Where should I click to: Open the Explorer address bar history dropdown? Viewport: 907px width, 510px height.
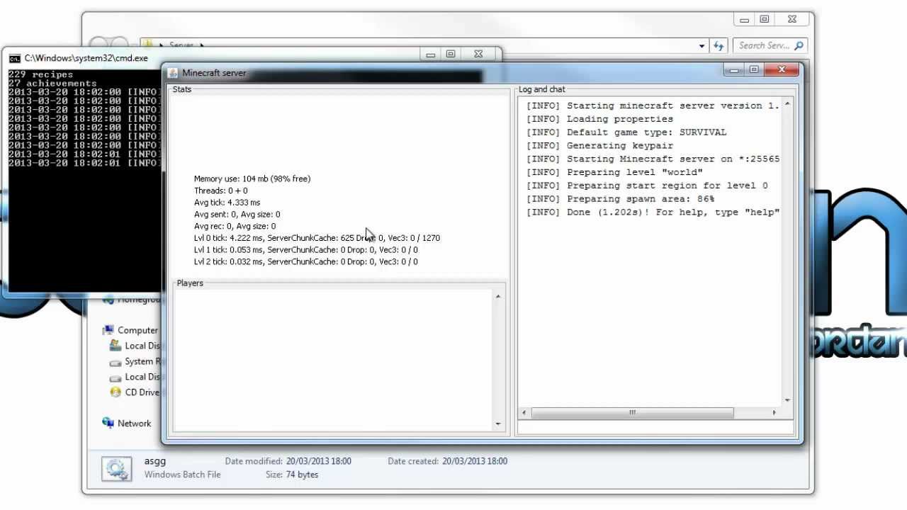pyautogui.click(x=702, y=46)
